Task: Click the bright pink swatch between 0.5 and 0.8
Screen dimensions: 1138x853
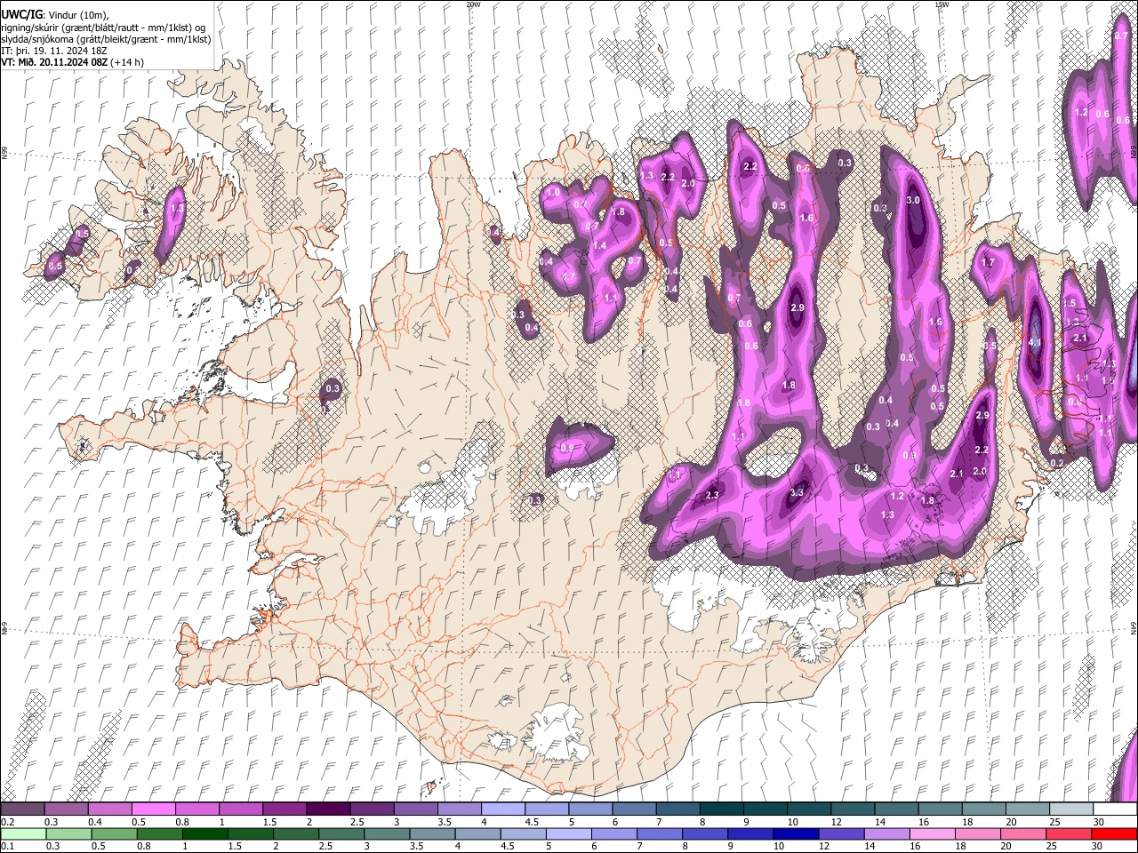Action: click(x=153, y=809)
